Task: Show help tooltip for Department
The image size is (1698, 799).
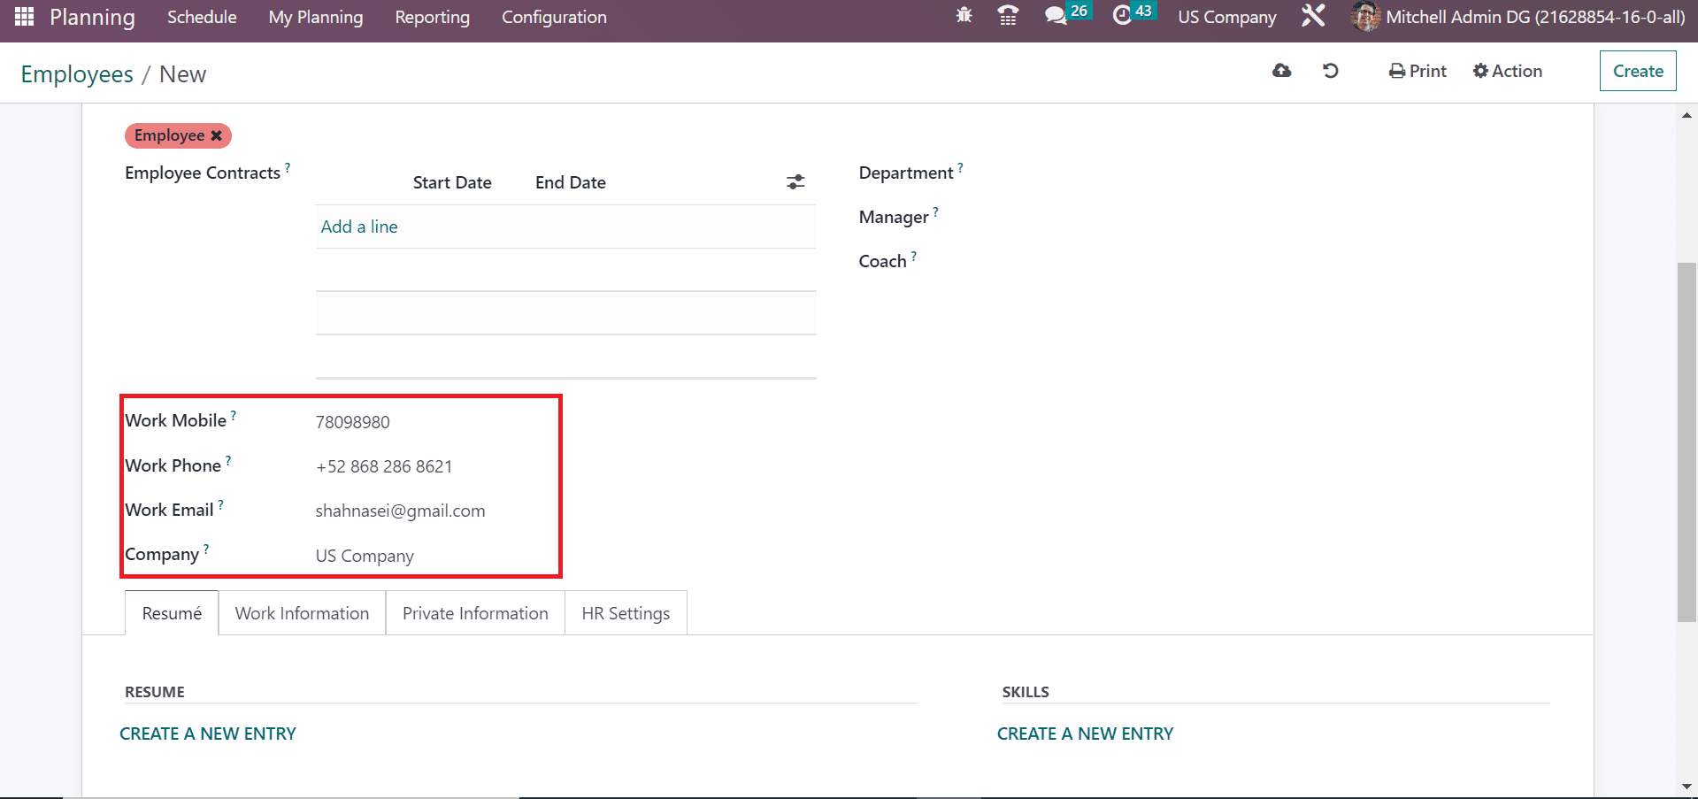Action: (x=961, y=166)
